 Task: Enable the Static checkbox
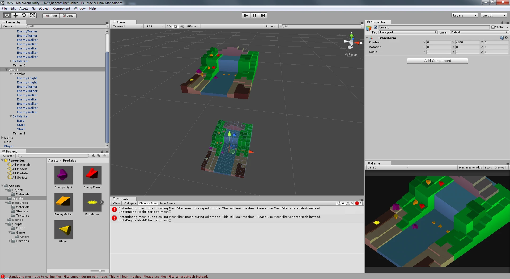click(x=493, y=27)
